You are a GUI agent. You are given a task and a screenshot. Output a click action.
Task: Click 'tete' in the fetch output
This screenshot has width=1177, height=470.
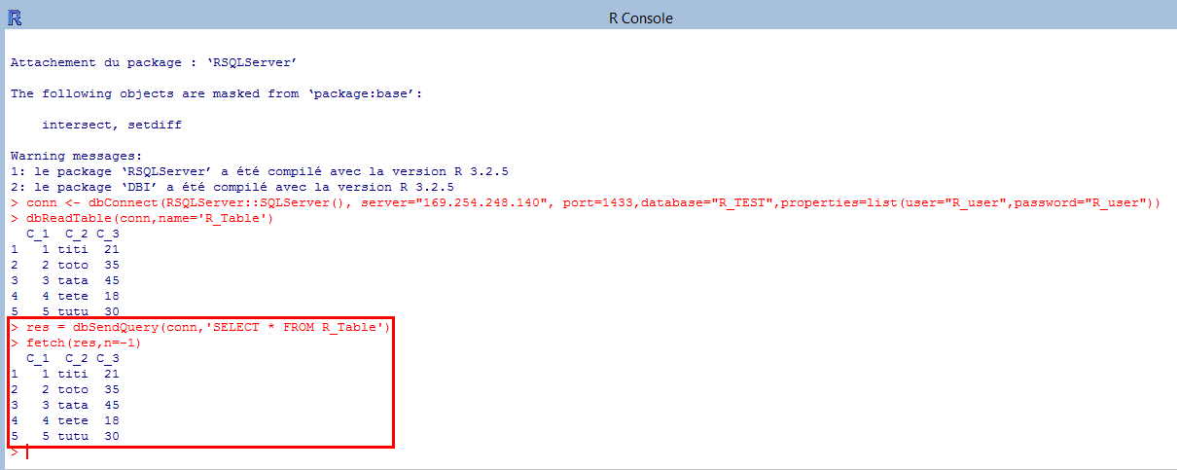pos(72,420)
